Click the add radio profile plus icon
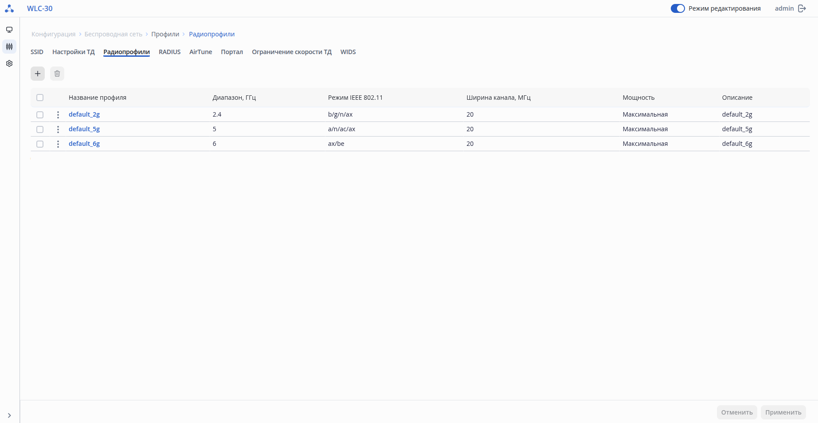This screenshot has height=423, width=818. (38, 74)
